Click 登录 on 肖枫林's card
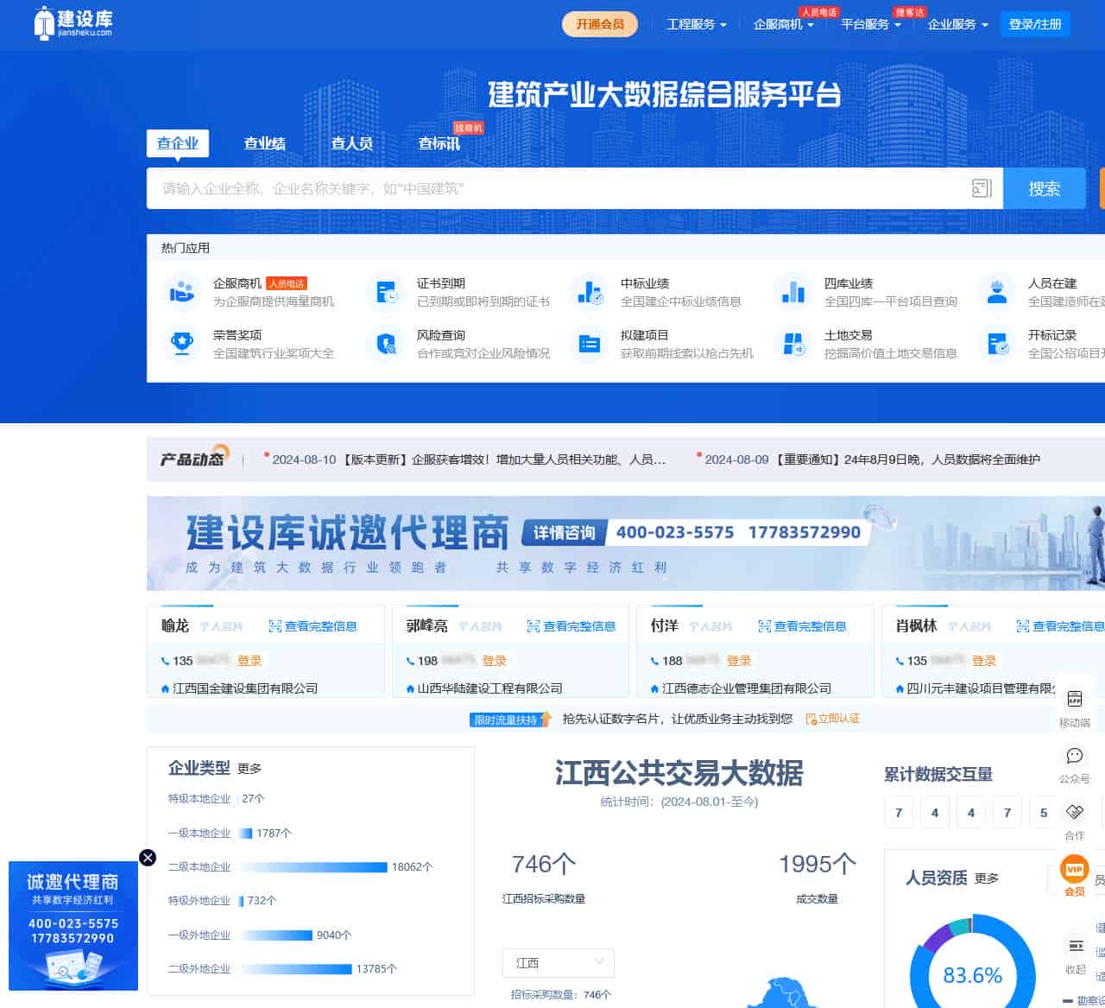 [x=984, y=661]
